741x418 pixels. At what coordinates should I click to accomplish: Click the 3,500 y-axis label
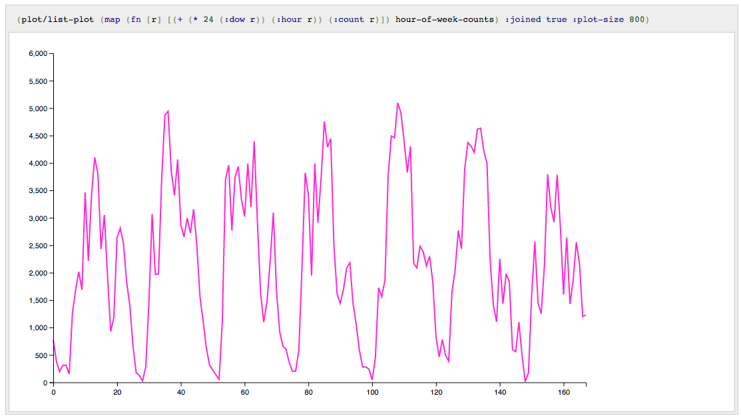click(38, 191)
